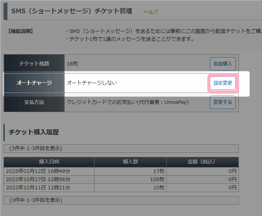The width and height of the screenshot is (262, 216).
Task: Select the 2025年02月12日 purchase row
Action: (x=121, y=171)
